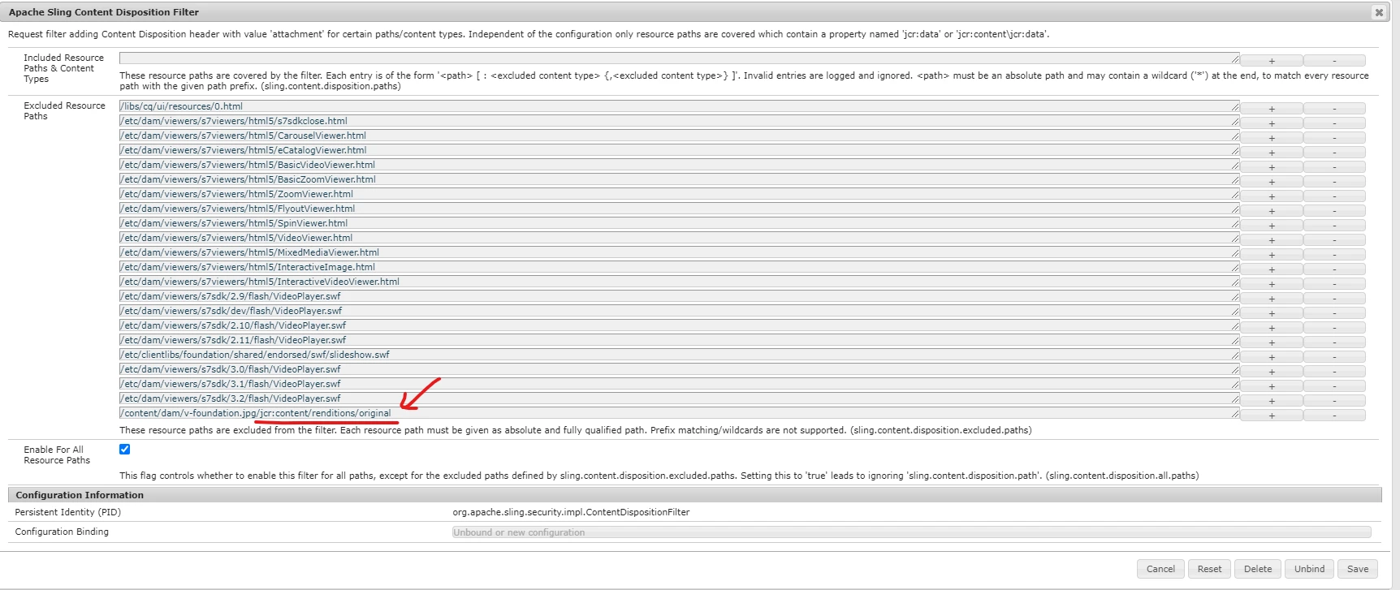Edit the v-foundation.jpg renditions/original field
The height and width of the screenshot is (590, 1400).
[679, 413]
